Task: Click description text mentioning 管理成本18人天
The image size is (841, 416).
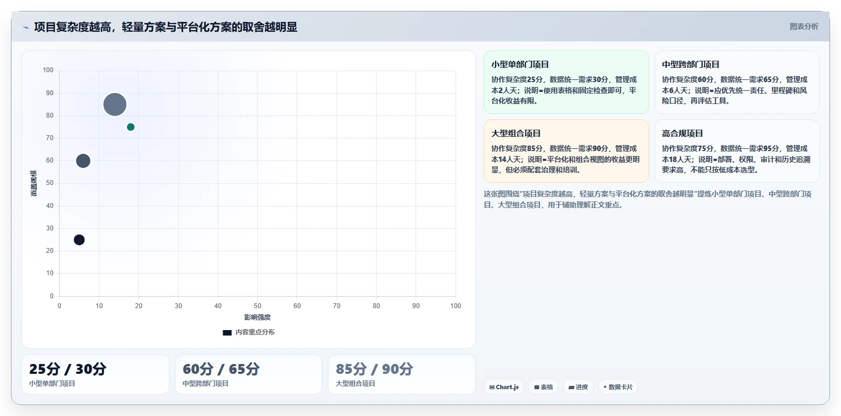Action: pos(736,159)
